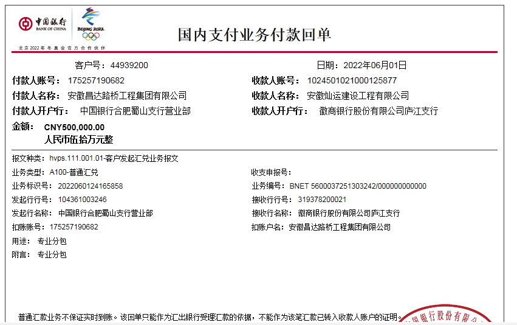Viewport: 517px width, 325px height.
Task: Select the amount in words 人民币伍拾万元整
Action: click(78, 139)
